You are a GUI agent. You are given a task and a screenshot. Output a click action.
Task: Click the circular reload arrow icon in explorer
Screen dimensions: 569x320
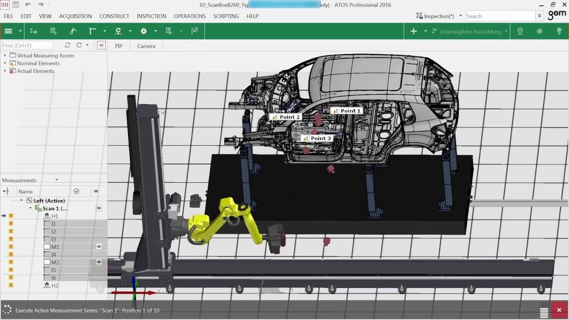point(79,45)
